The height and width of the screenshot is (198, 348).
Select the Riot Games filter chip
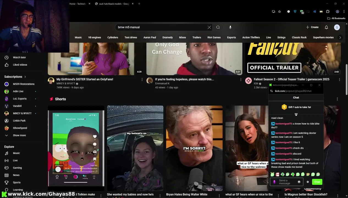214,37
